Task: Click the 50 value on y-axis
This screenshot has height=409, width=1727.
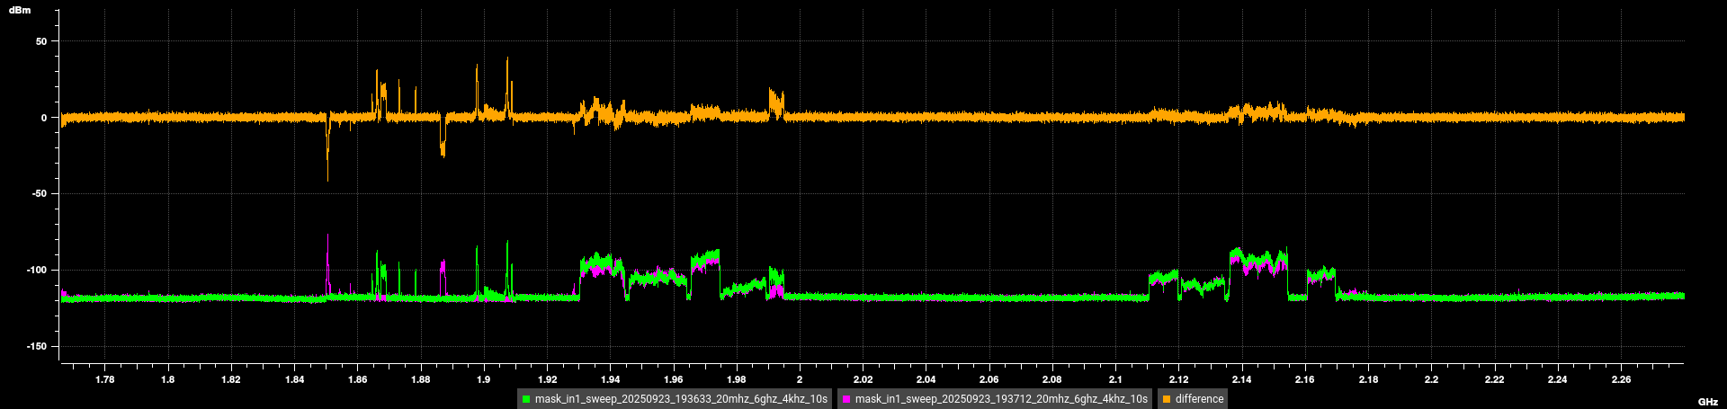Action: [x=41, y=41]
